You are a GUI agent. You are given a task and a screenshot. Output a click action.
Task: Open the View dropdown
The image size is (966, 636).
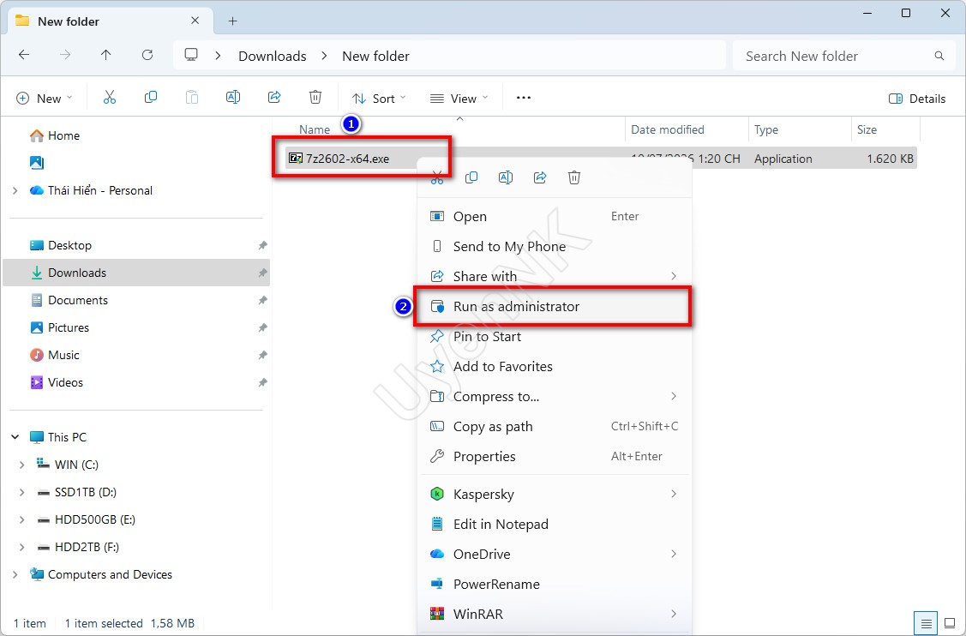[x=459, y=99]
